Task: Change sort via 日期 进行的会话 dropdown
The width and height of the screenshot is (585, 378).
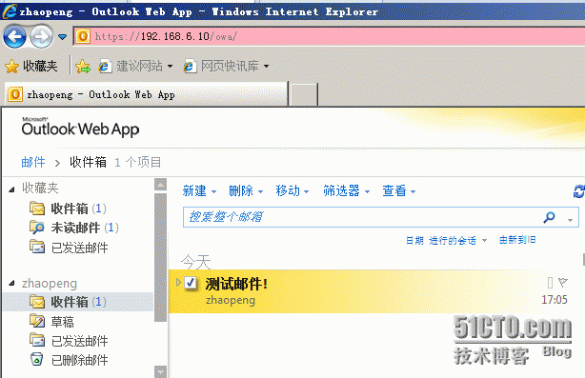Action: pos(446,241)
